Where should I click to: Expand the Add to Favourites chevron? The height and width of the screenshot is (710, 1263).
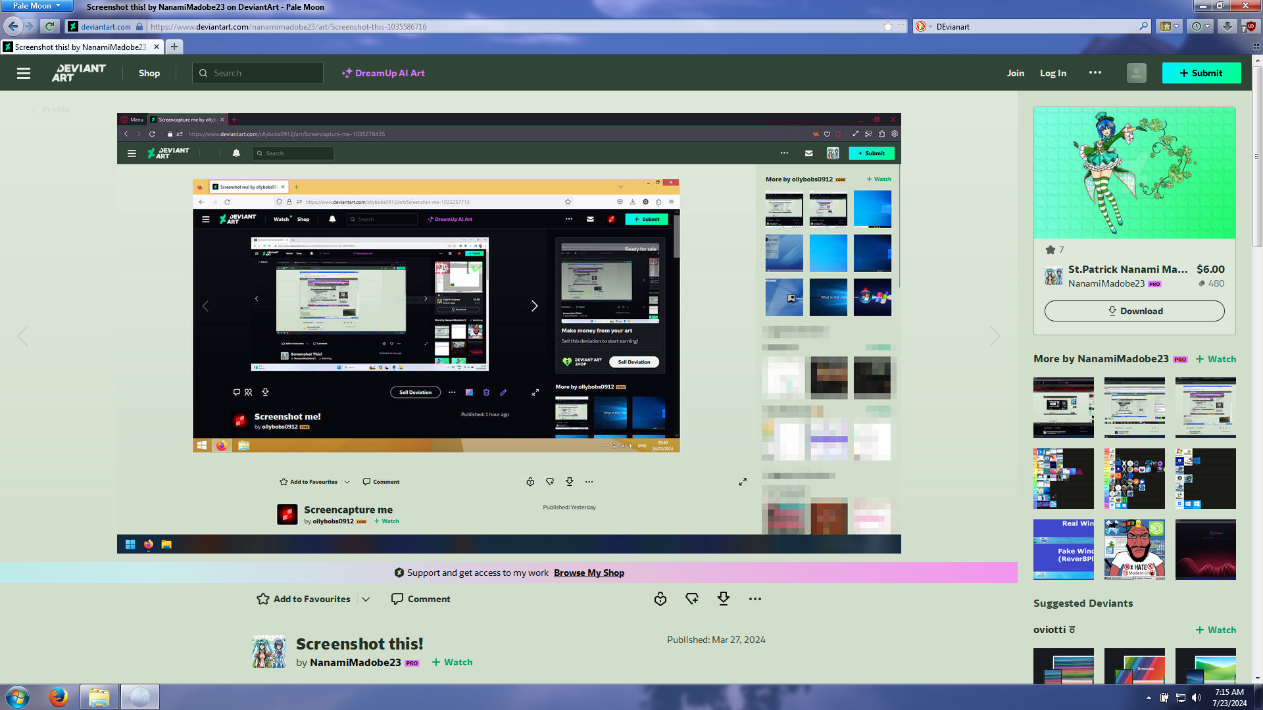coord(366,599)
